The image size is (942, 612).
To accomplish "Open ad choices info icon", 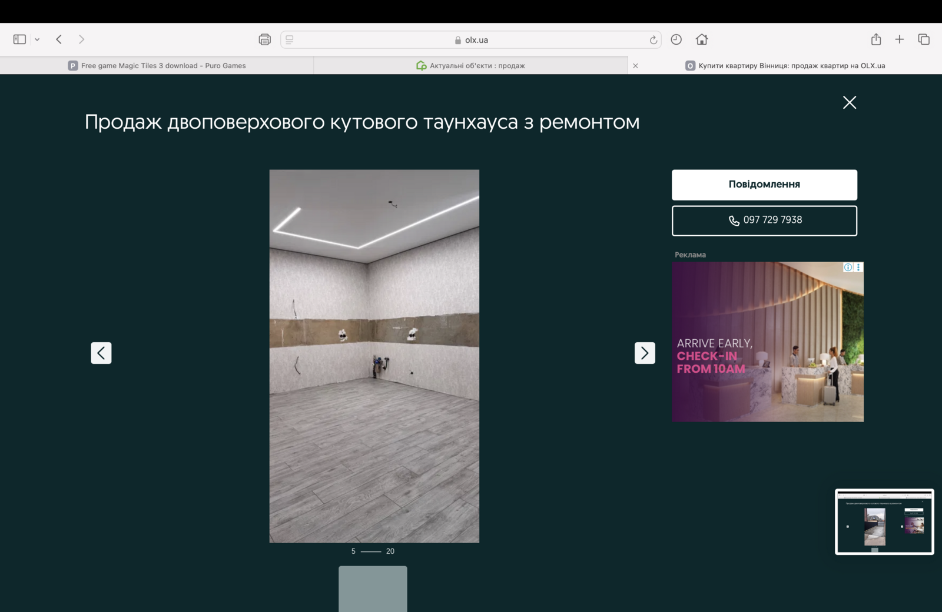I will pos(848,267).
